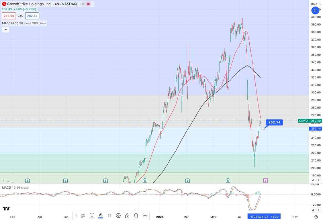
Task: Click the 300.00 price axis label
Action: tap(316, 93)
